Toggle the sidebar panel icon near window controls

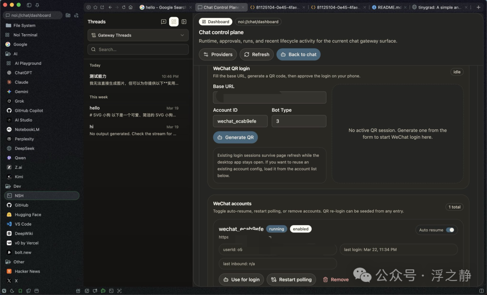tap(29, 5)
